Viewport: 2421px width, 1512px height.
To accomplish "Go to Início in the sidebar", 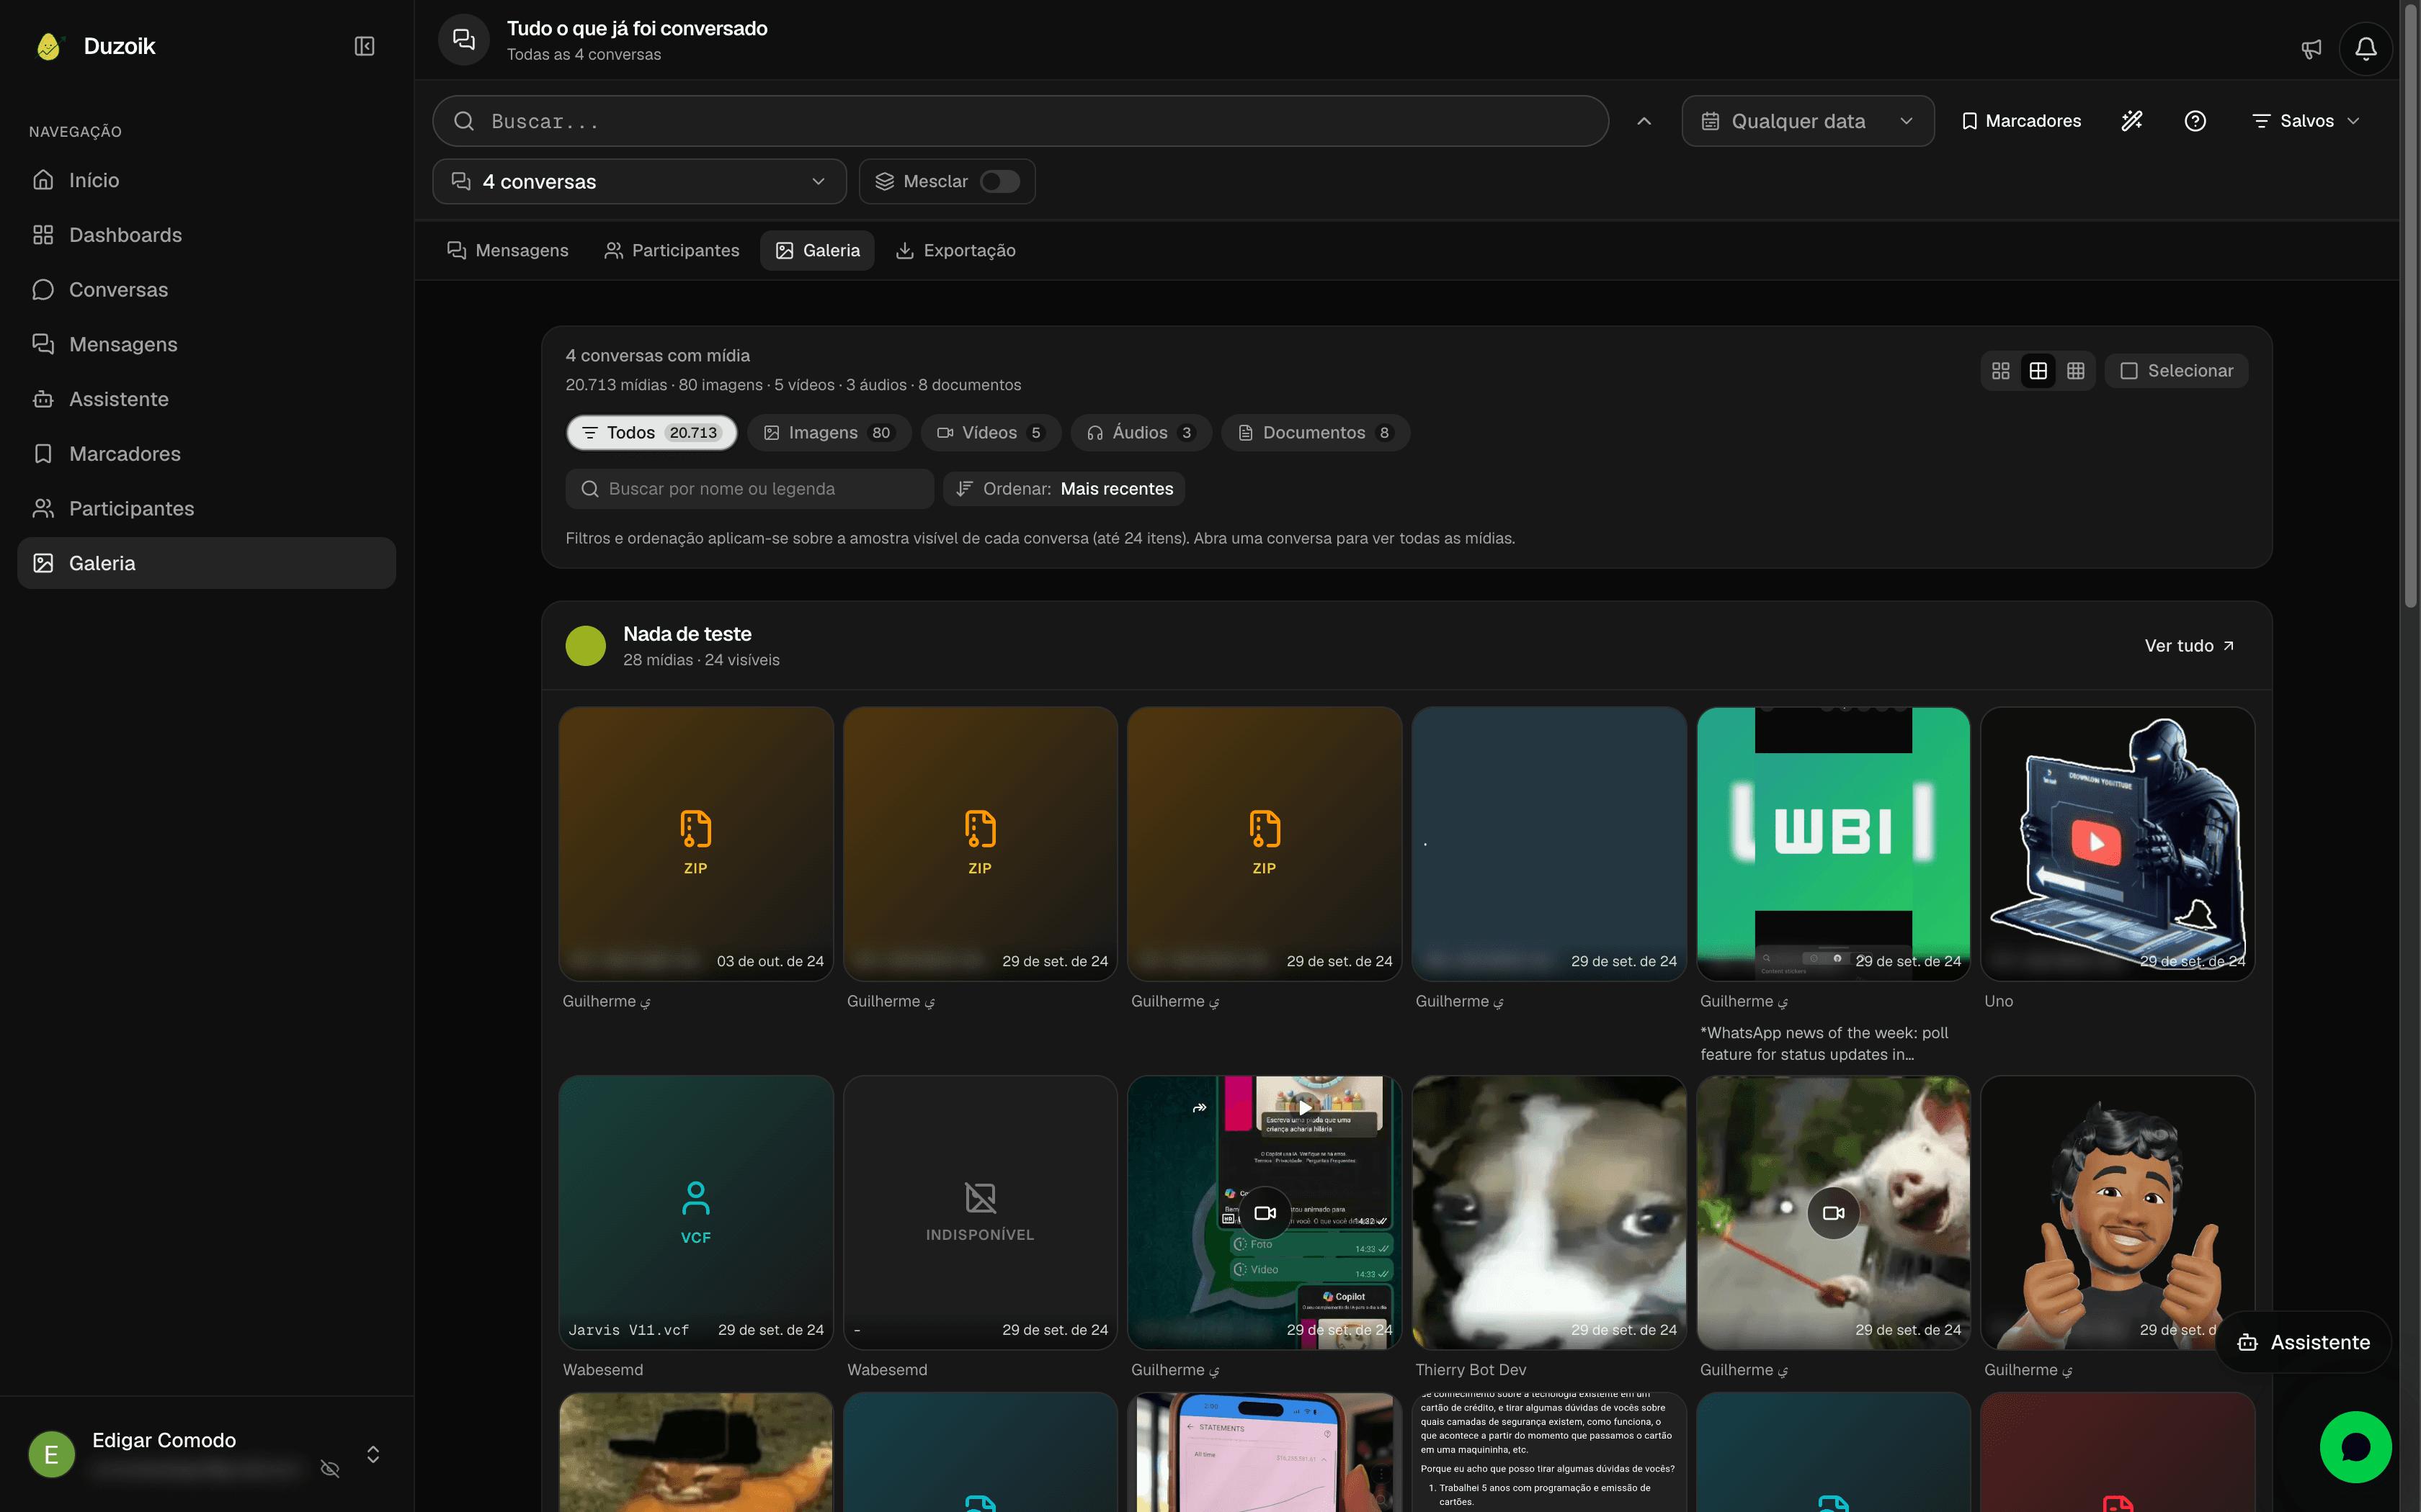I will [207, 180].
